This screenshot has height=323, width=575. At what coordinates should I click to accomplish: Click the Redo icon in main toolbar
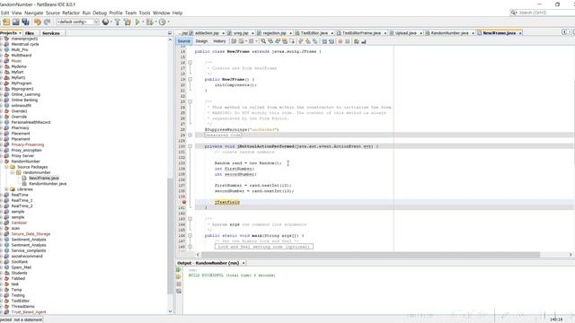tap(47, 22)
